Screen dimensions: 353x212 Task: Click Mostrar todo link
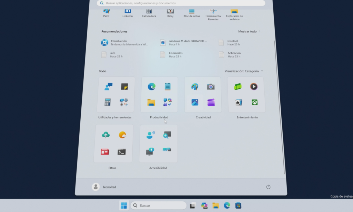coord(249,31)
